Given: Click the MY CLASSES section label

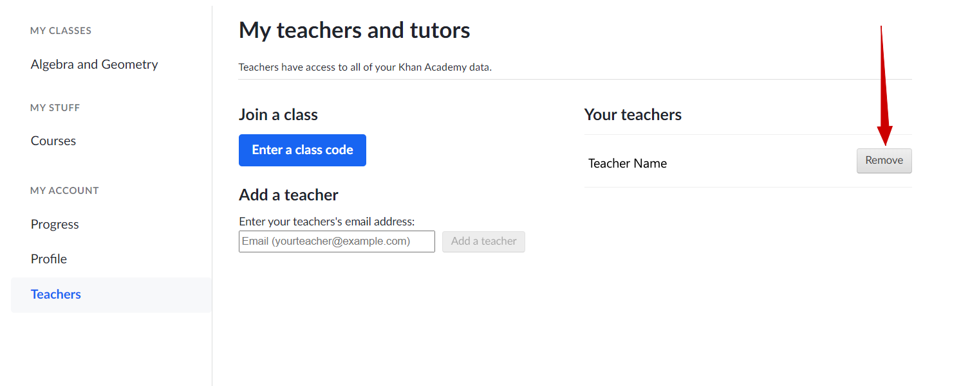Looking at the screenshot, I should click(61, 31).
